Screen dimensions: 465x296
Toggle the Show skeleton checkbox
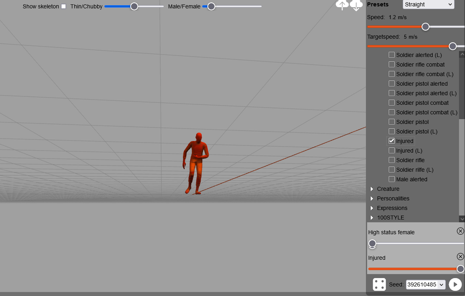[x=64, y=6]
